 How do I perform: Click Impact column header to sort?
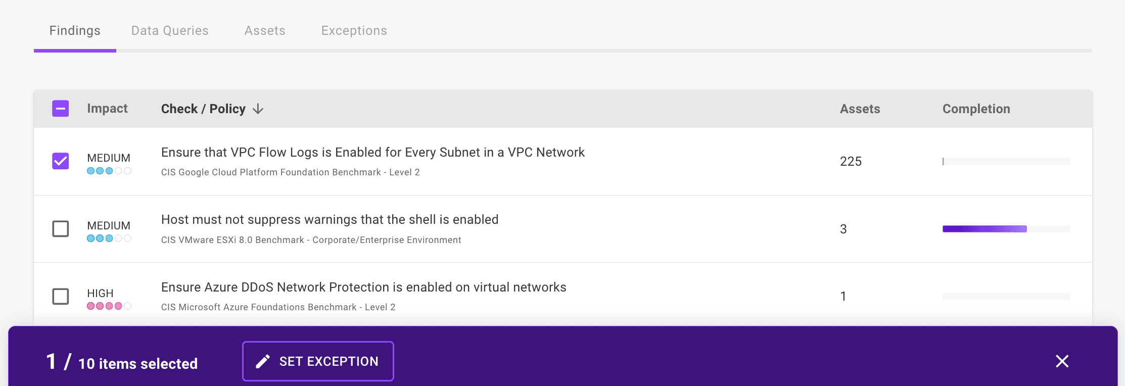pyautogui.click(x=108, y=109)
